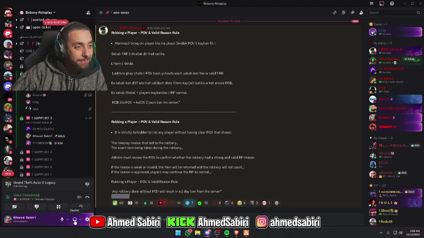Open the Discord Inbox icon

382,4
